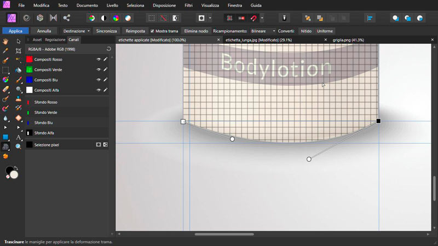Click the Annulla button
438x246 pixels.
click(44, 31)
